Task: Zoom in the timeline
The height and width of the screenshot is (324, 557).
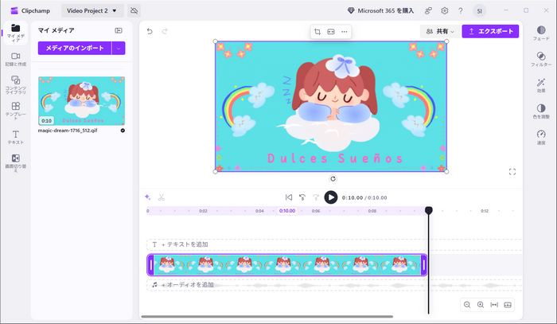Action: pyautogui.click(x=481, y=305)
